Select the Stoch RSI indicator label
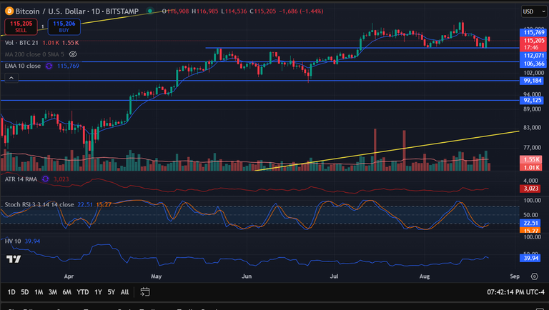The height and width of the screenshot is (310, 549). [39, 204]
